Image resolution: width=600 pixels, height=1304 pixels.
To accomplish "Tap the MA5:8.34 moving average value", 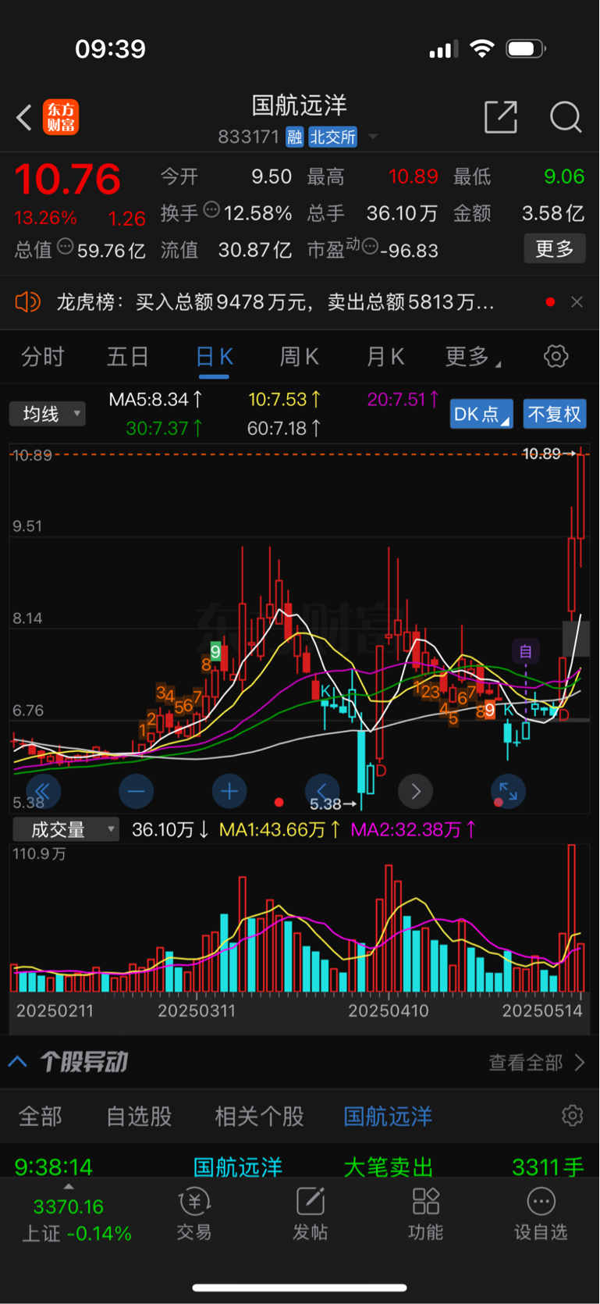I will coord(155,400).
